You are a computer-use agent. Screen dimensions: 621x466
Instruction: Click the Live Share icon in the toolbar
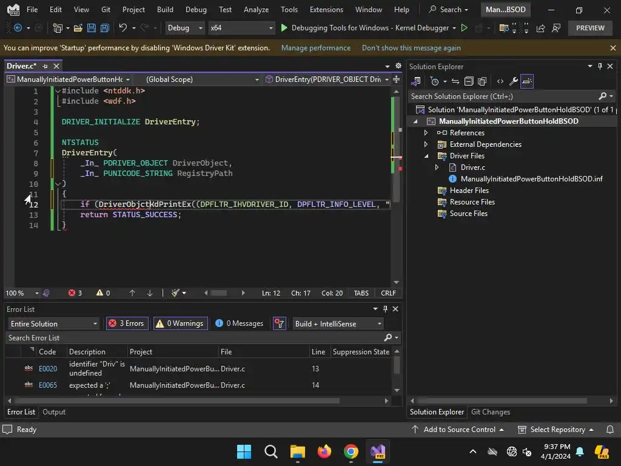(x=540, y=28)
